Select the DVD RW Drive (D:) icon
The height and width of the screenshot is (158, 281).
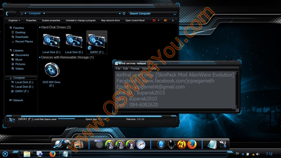(52, 70)
